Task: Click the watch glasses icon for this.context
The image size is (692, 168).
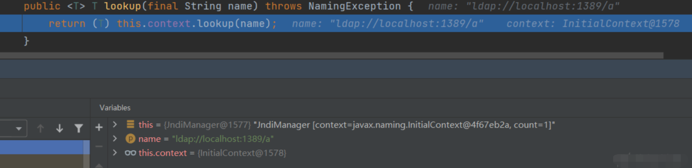Action: click(130, 153)
